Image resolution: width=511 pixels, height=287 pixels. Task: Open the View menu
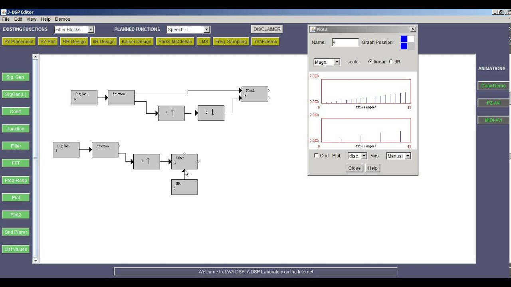pos(32,19)
